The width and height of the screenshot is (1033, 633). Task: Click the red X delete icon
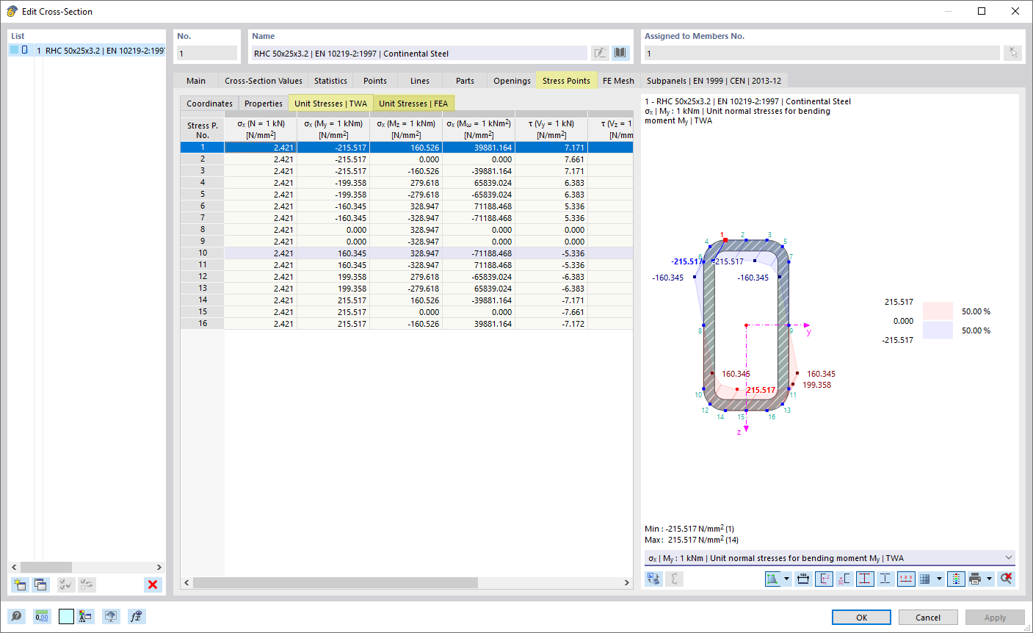point(153,585)
